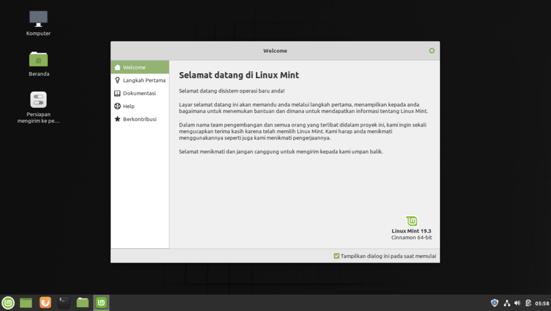
Task: Click the Linux Mint 19.3 version text
Action: click(412, 231)
